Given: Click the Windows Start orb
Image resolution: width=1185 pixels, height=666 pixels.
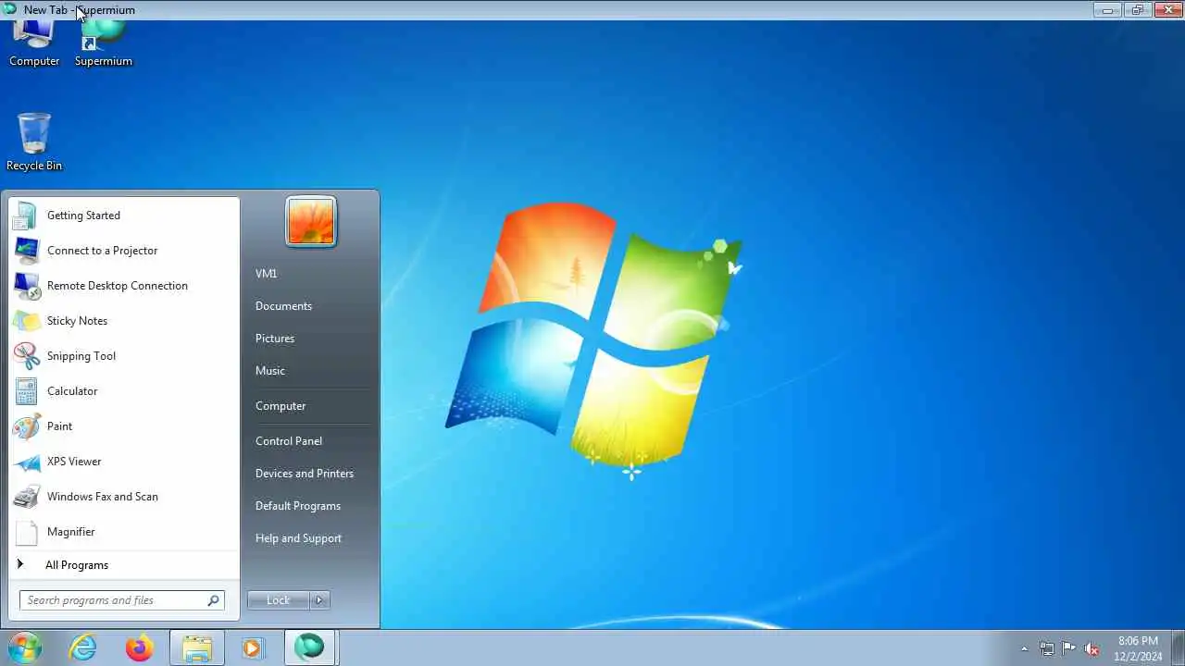Looking at the screenshot, I should coord(25,647).
